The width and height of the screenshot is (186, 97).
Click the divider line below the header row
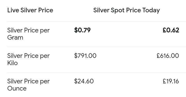pos(97,22)
